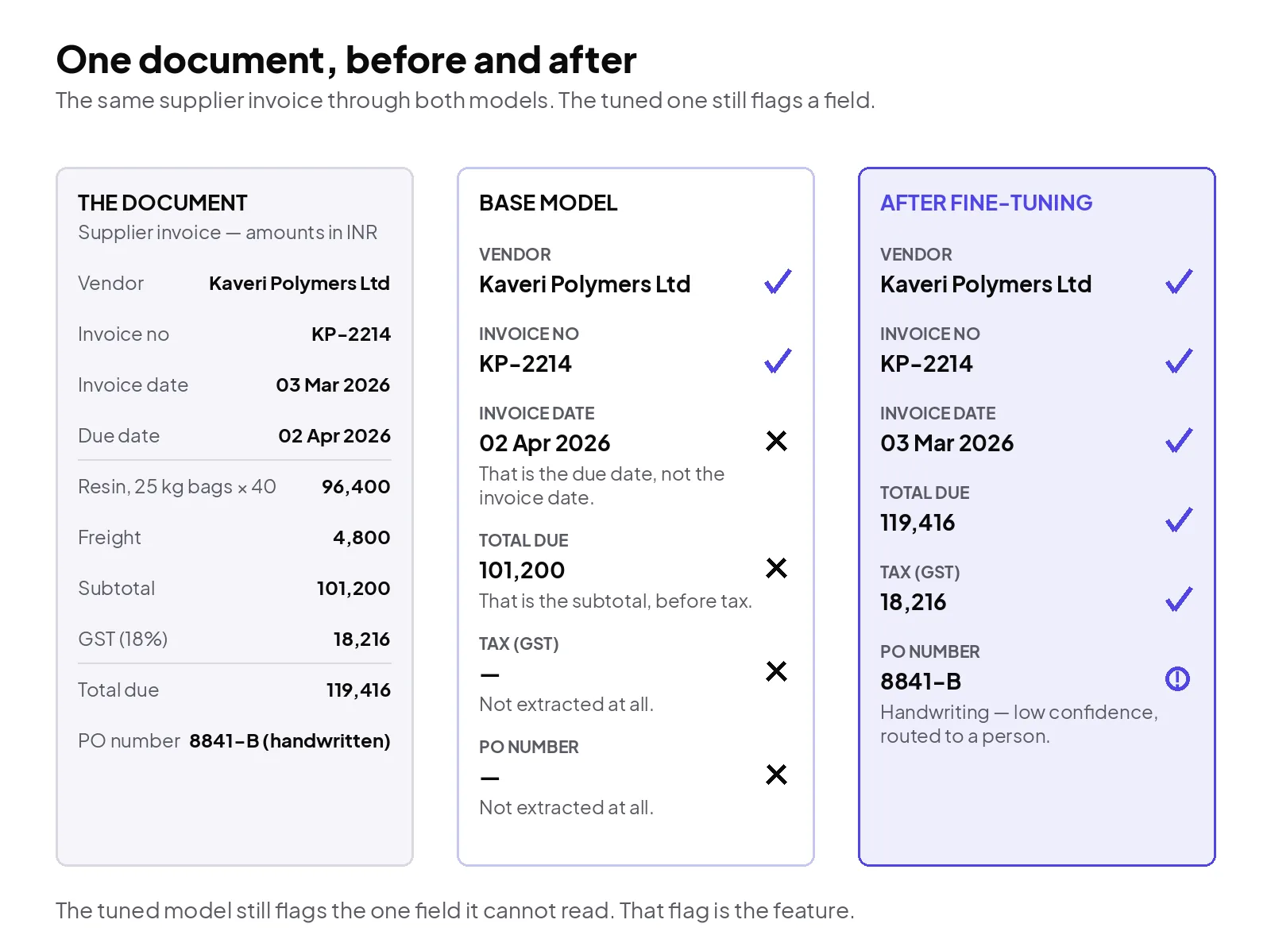Click the X mark beside Base Model Tax (GST)
The height and width of the screenshot is (939, 1271).
[776, 671]
